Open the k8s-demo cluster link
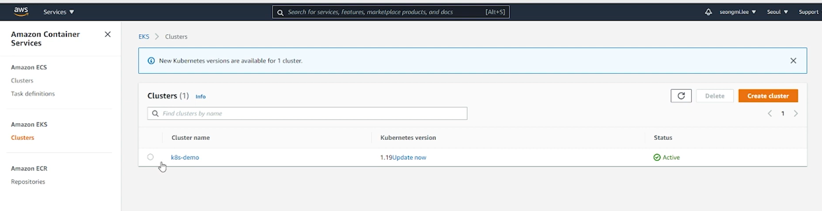The width and height of the screenshot is (822, 211). click(x=185, y=157)
